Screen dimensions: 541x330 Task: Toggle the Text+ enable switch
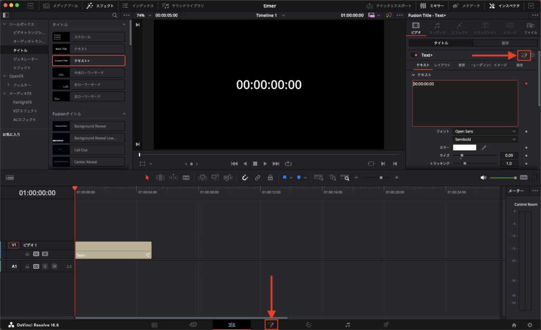[415, 55]
